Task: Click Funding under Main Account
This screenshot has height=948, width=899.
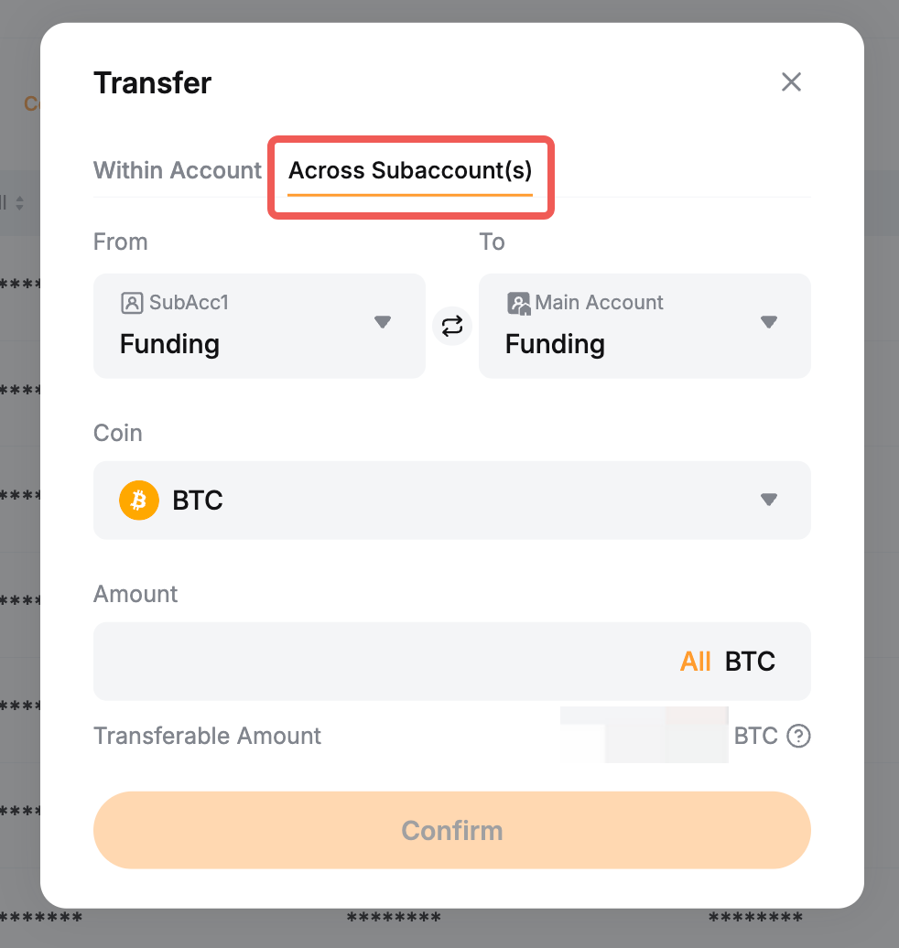Action: [555, 345]
